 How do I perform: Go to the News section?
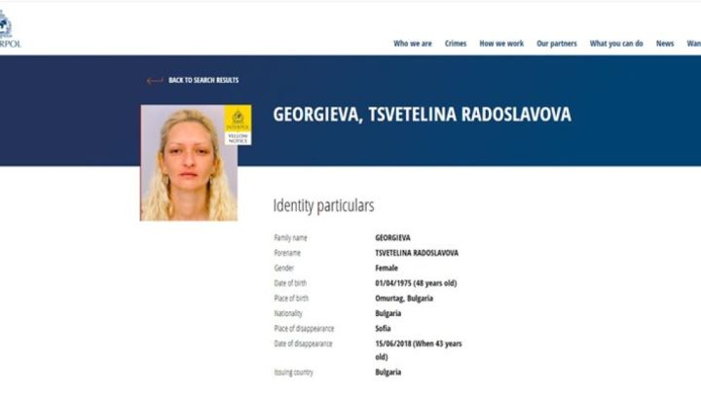[x=665, y=44]
